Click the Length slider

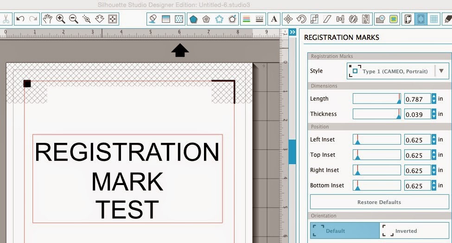(x=377, y=99)
